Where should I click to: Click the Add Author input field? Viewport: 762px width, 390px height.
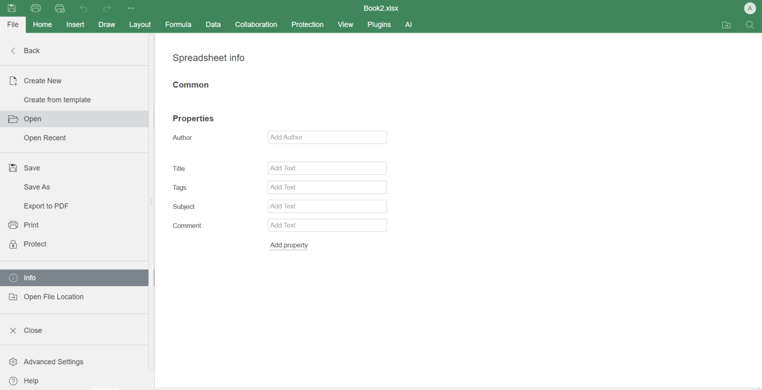coord(327,137)
